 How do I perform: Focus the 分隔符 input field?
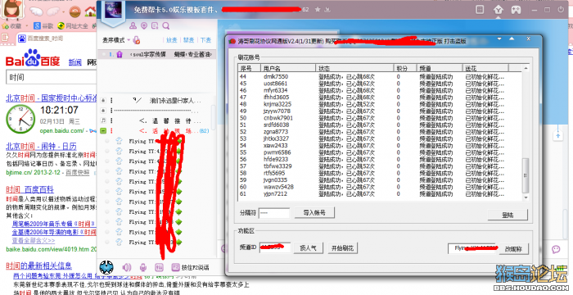[x=274, y=213]
